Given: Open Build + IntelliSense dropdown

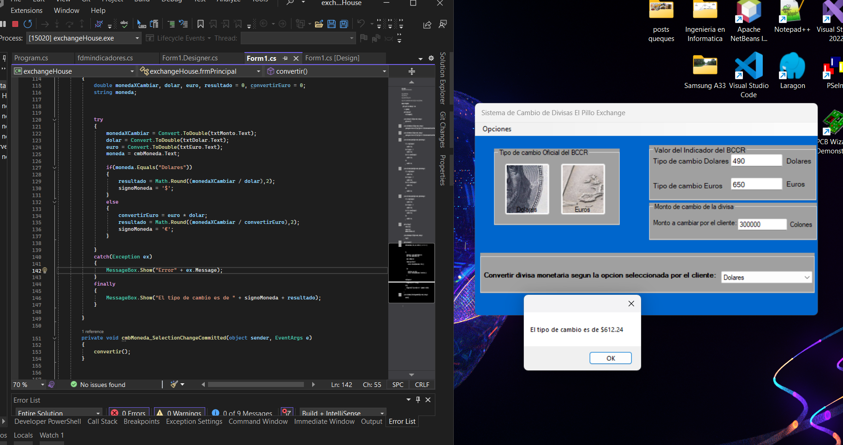Looking at the screenshot, I should (342, 413).
